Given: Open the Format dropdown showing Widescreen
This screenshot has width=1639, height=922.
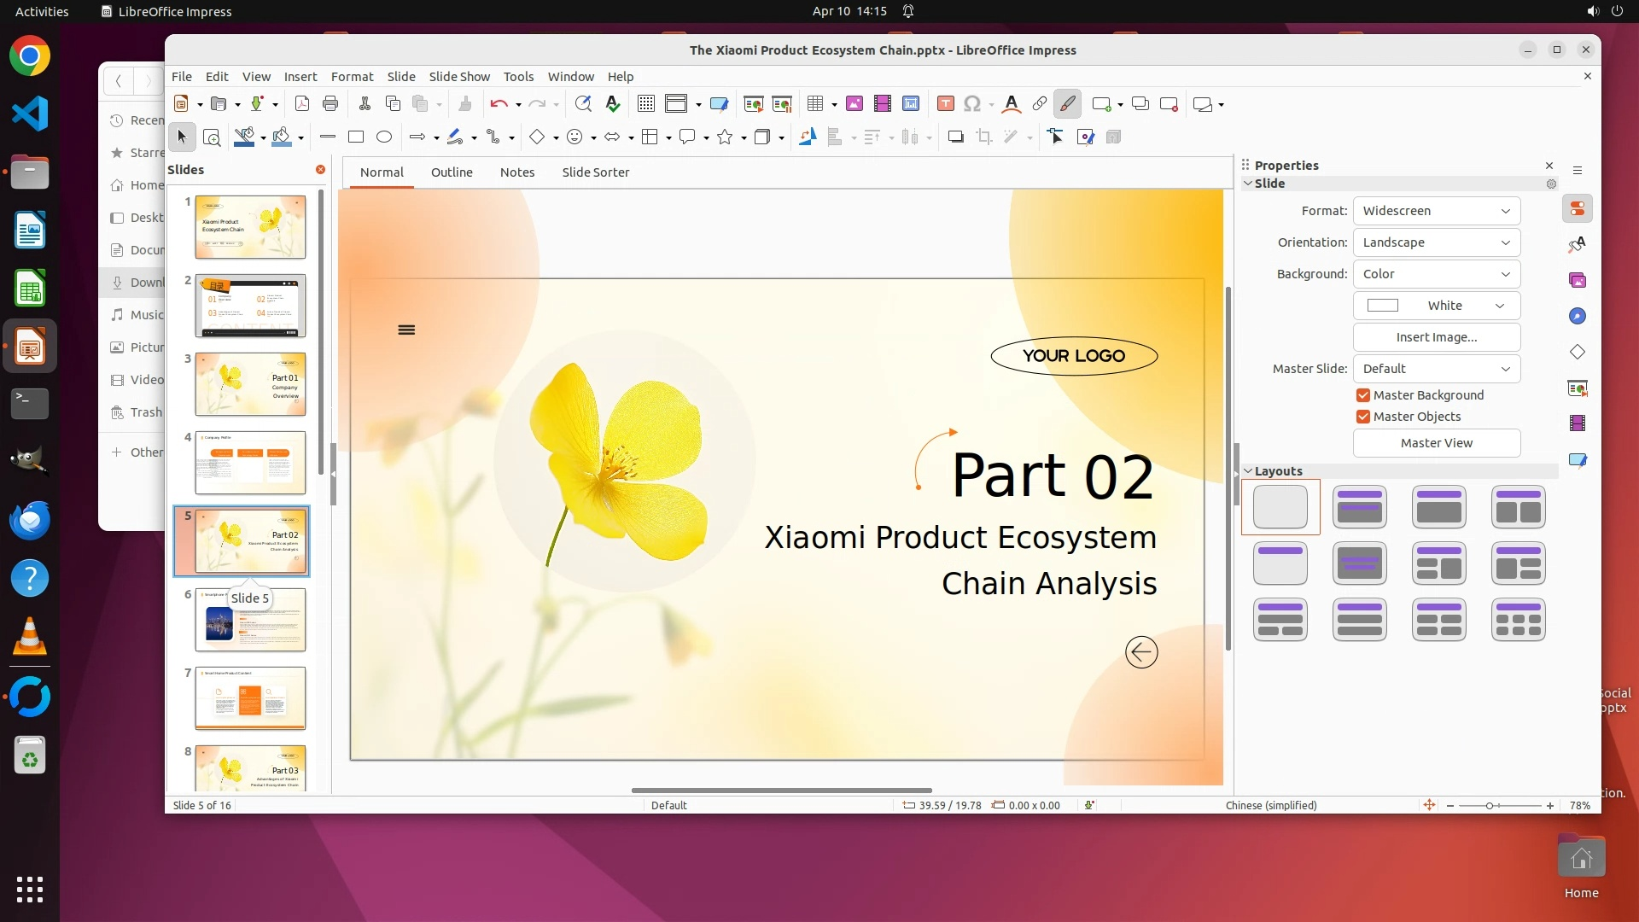Looking at the screenshot, I should [x=1436, y=211].
